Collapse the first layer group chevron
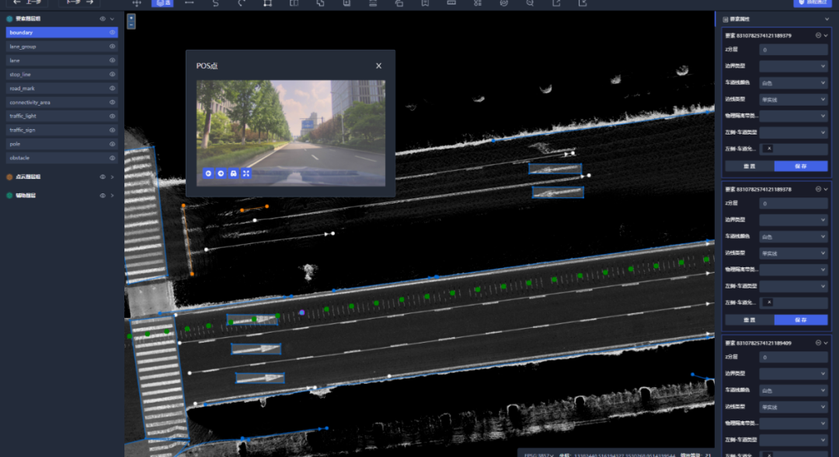This screenshot has width=839, height=457. 113,19
